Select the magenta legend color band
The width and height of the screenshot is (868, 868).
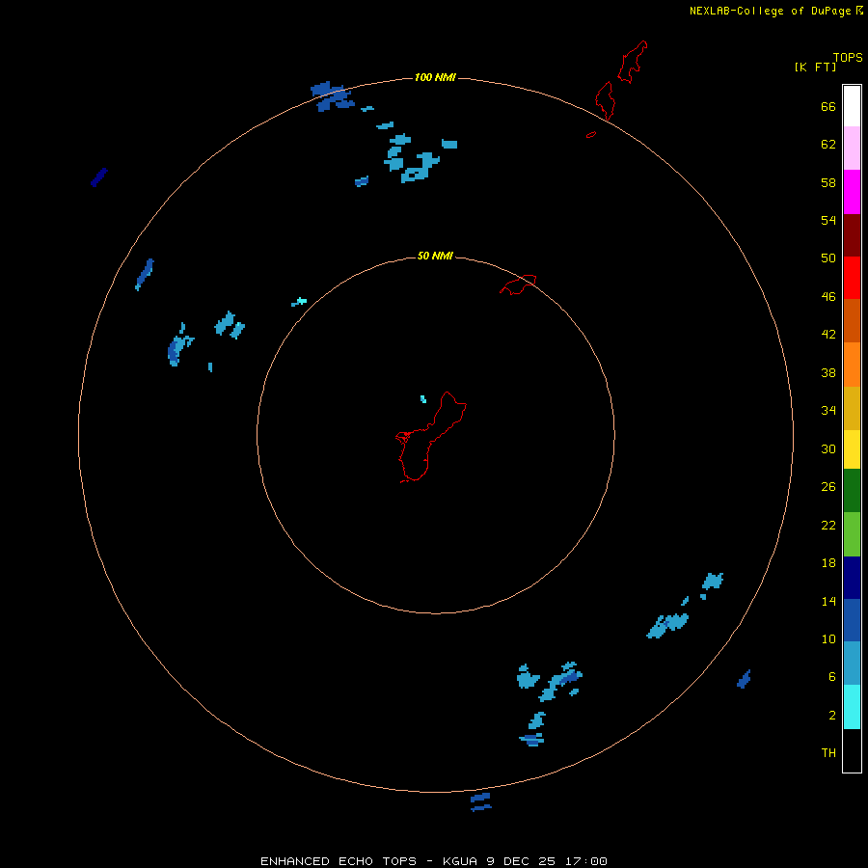[852, 192]
